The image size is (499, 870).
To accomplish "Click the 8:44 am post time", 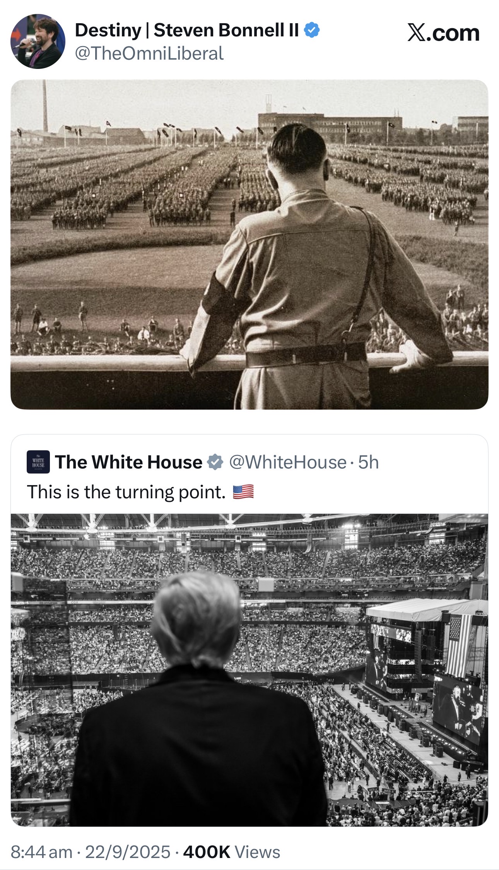I will tap(41, 852).
